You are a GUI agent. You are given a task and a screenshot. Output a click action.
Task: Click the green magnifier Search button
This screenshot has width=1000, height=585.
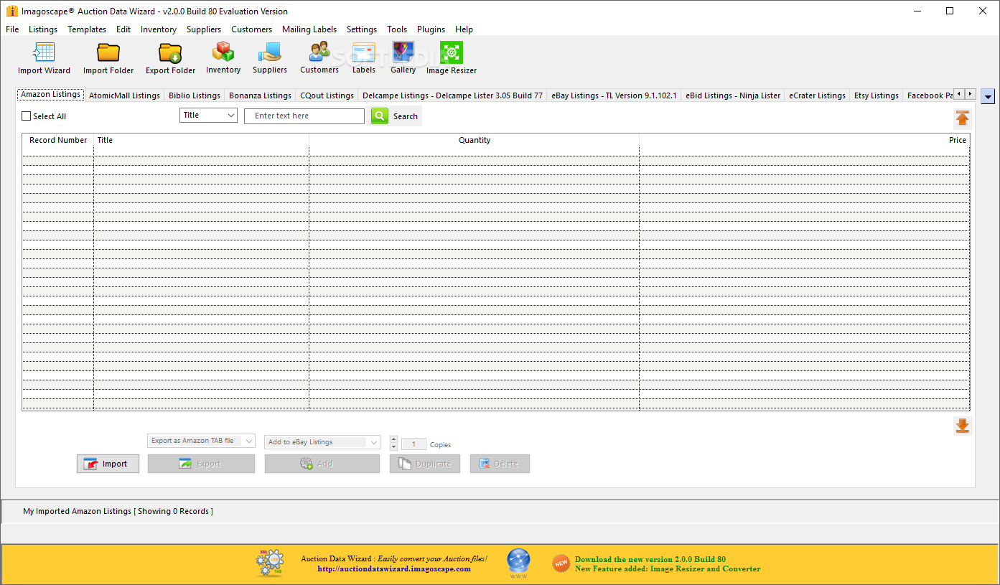tap(380, 116)
